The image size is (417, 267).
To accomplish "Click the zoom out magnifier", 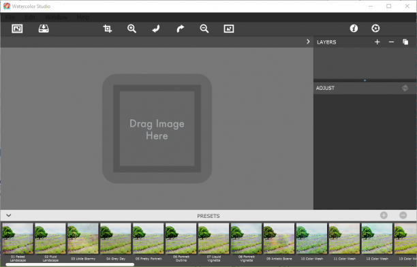I will tap(204, 29).
